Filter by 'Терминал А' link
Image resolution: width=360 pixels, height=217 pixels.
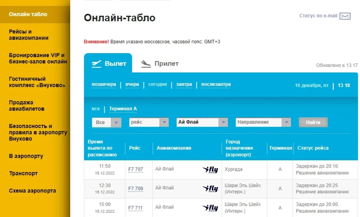123,109
